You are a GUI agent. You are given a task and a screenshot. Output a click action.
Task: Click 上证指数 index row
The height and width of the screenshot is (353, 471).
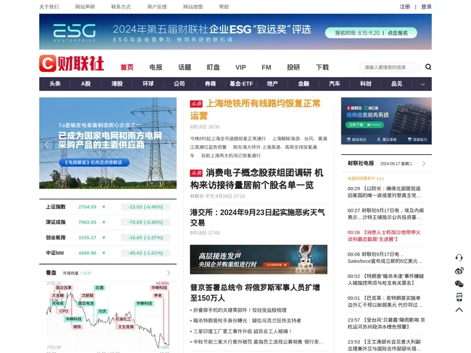pyautogui.click(x=108, y=207)
